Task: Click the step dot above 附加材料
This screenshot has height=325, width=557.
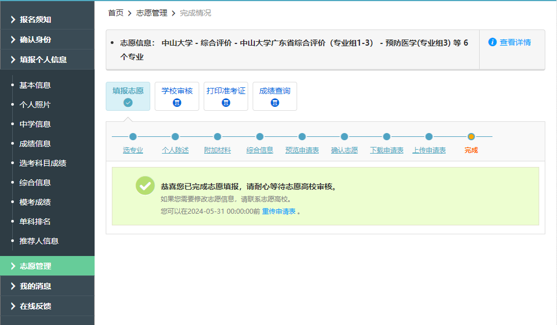Action: pyautogui.click(x=218, y=136)
